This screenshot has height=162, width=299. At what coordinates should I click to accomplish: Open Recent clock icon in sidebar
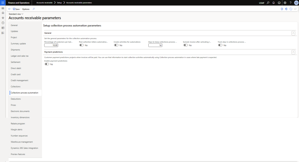click(3, 23)
